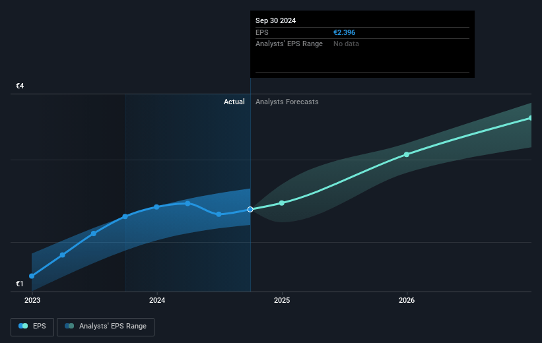Viewport: 542px width, 343px height.
Task: Click the Actual section label
Action: pyautogui.click(x=234, y=102)
